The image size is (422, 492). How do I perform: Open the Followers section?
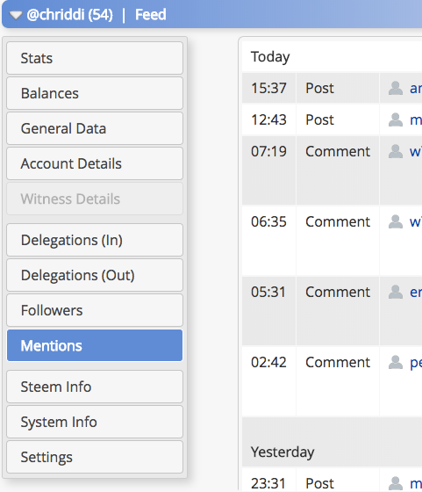coord(95,310)
